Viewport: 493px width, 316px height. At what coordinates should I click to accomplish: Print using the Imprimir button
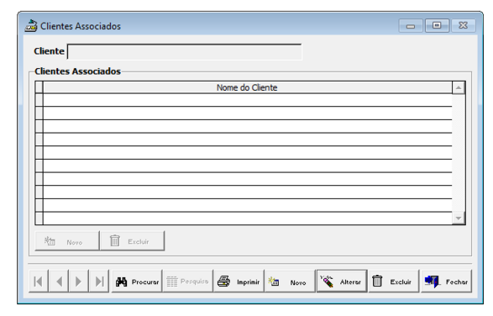239,281
